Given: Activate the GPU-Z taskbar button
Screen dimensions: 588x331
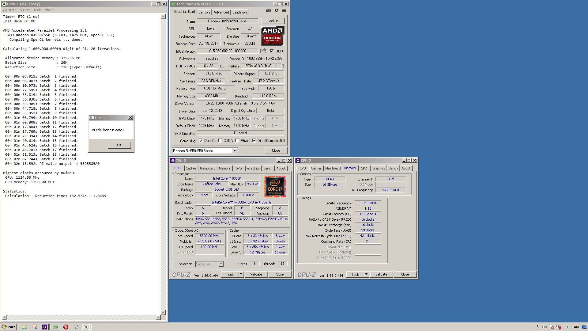Looking at the screenshot, I should tap(55, 327).
